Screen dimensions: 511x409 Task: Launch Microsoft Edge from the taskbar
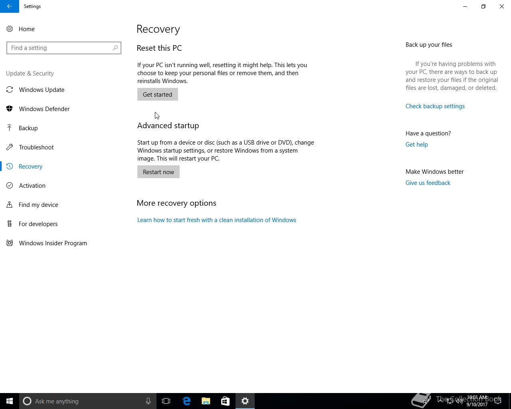pos(186,401)
